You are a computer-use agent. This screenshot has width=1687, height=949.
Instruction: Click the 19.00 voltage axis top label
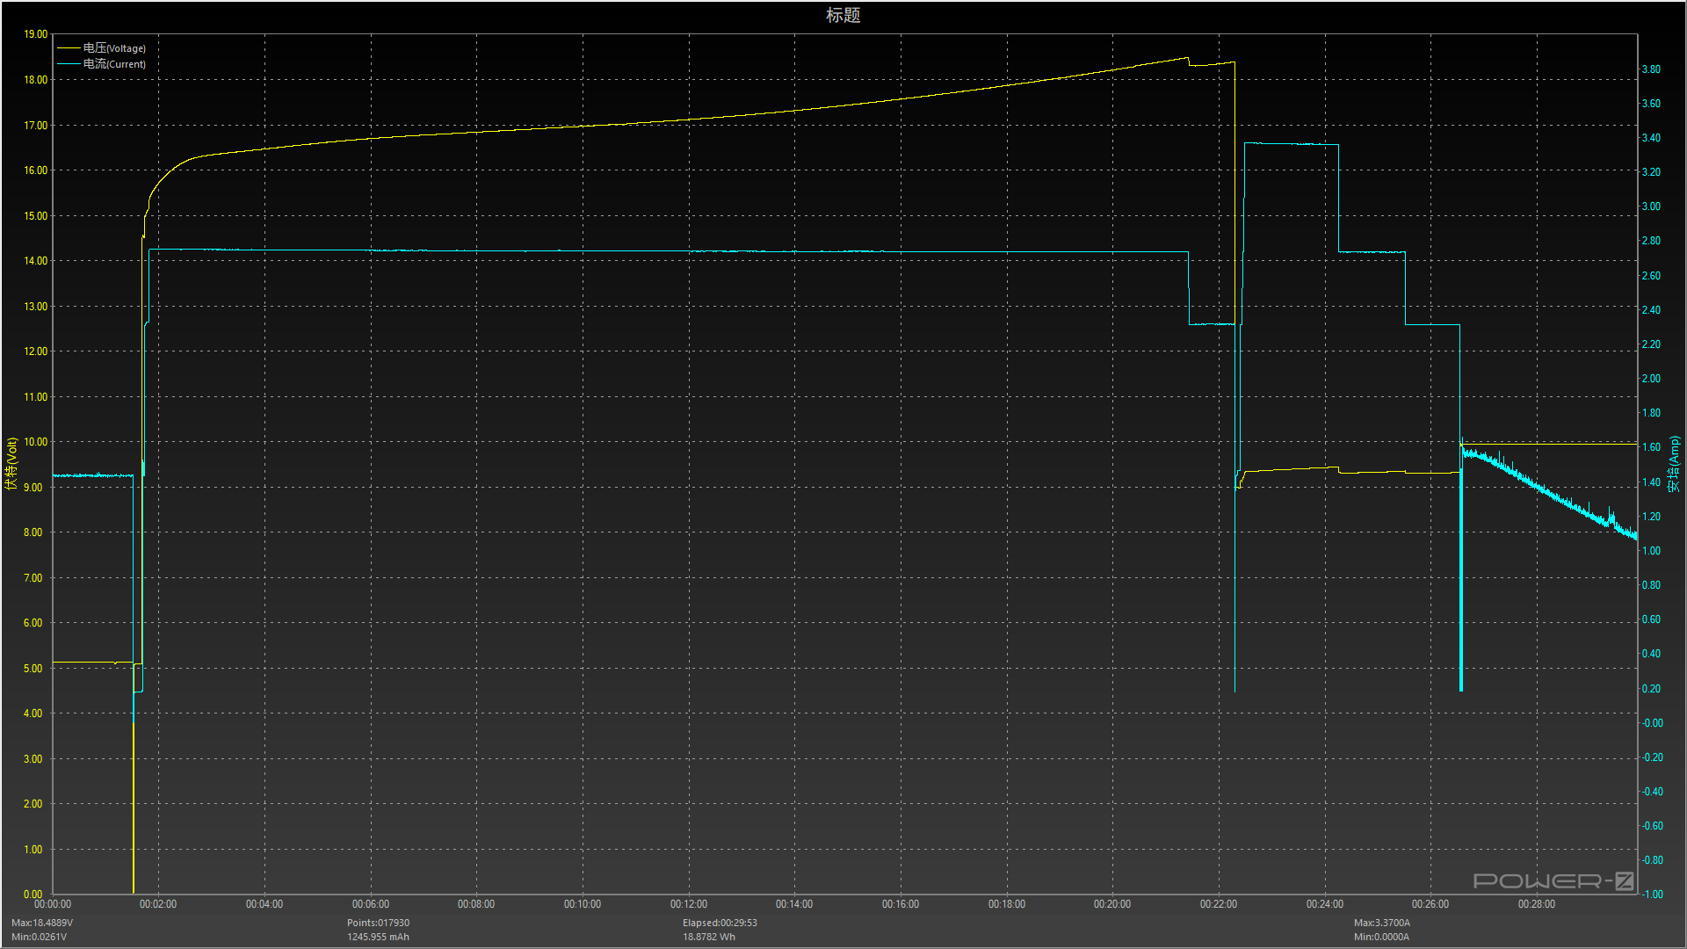click(x=36, y=34)
